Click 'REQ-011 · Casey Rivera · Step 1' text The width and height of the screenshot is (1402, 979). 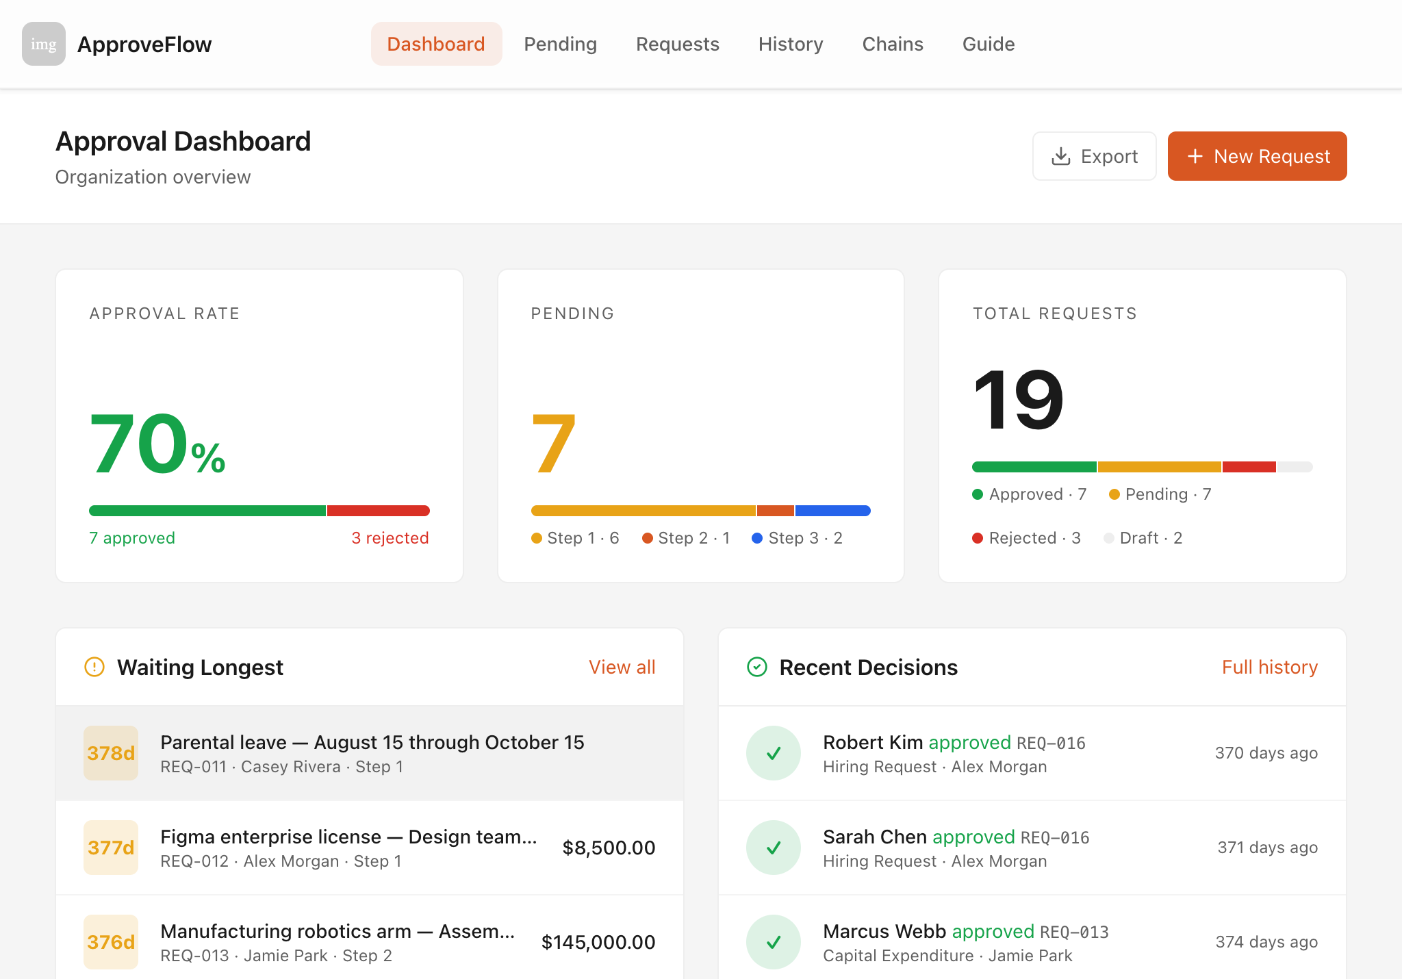click(x=282, y=767)
